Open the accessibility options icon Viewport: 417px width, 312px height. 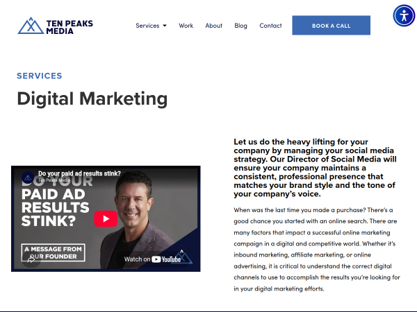(x=404, y=16)
